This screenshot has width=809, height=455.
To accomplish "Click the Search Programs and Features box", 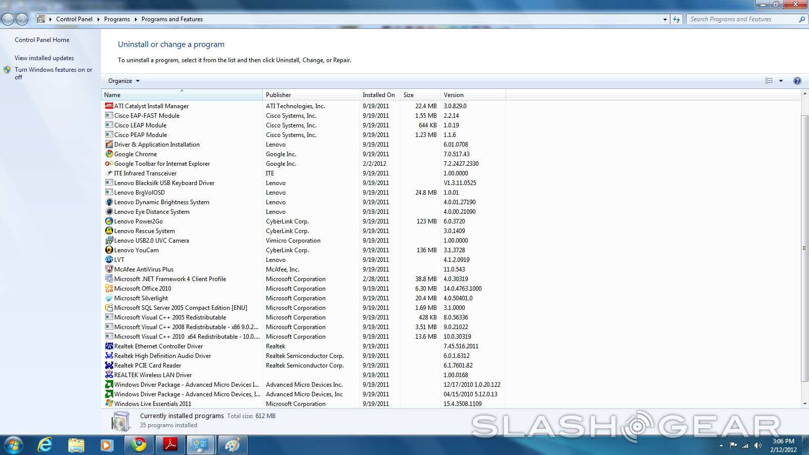I will coord(741,19).
